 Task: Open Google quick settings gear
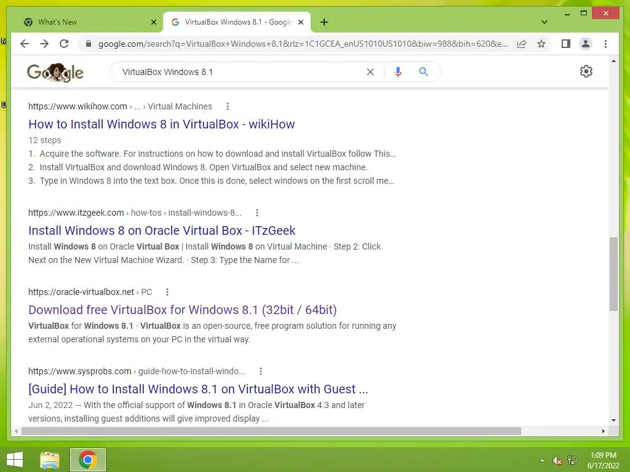[586, 71]
